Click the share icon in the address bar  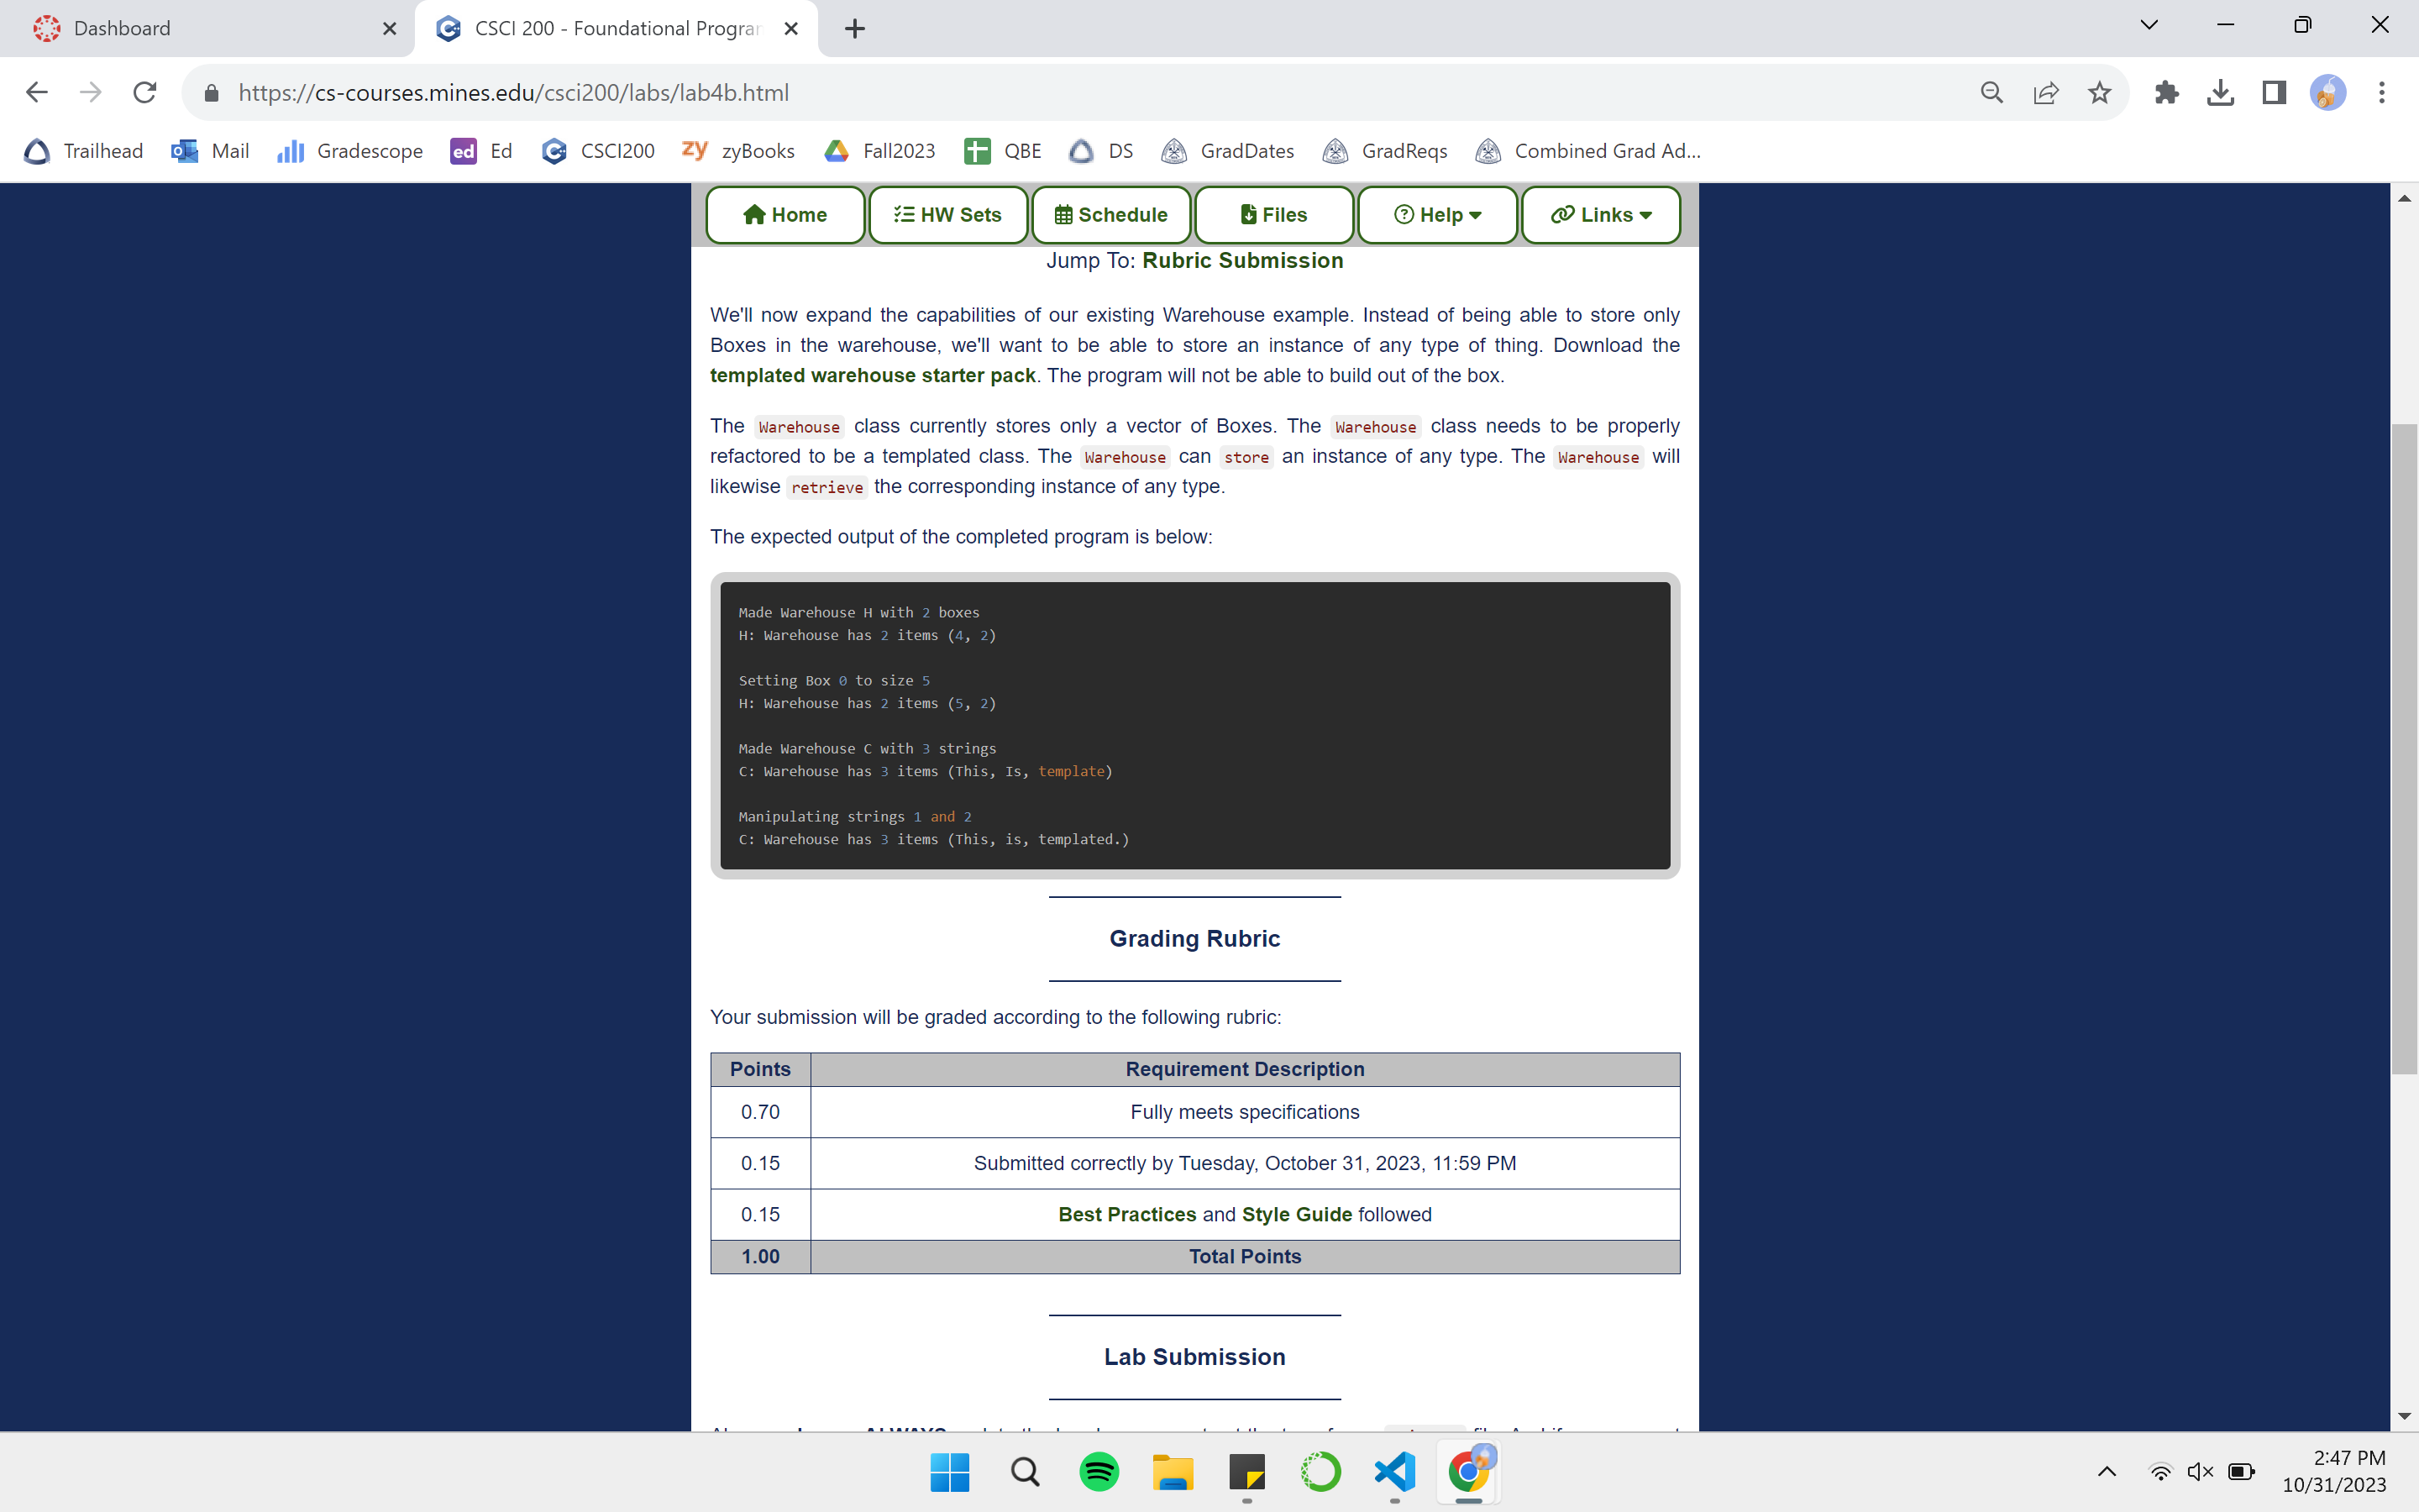coord(2045,92)
